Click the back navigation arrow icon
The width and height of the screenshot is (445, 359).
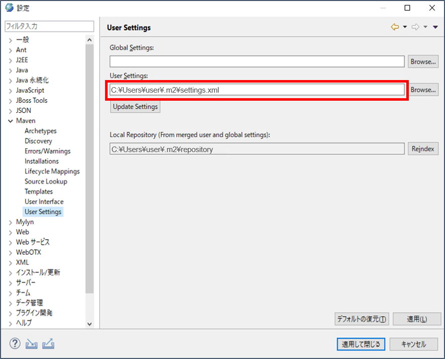pos(395,27)
